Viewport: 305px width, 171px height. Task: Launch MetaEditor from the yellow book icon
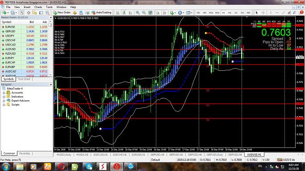75,12
